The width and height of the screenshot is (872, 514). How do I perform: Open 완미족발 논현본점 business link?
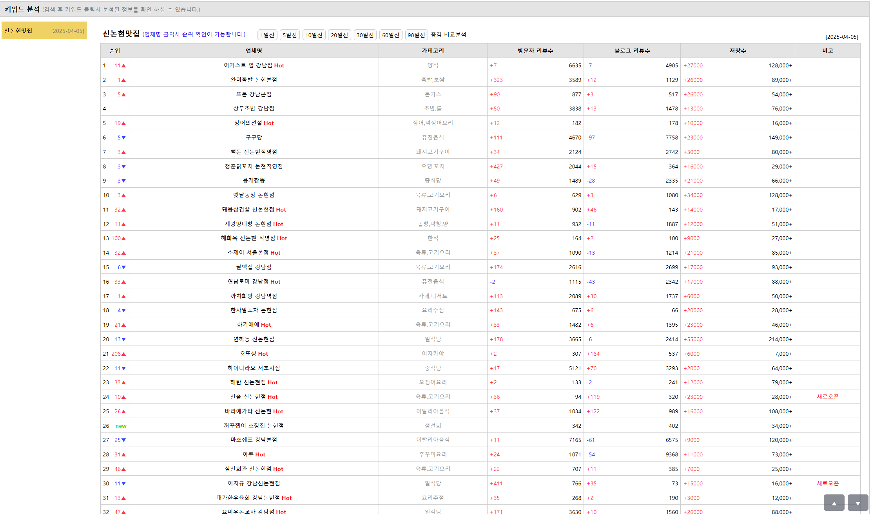coord(254,80)
